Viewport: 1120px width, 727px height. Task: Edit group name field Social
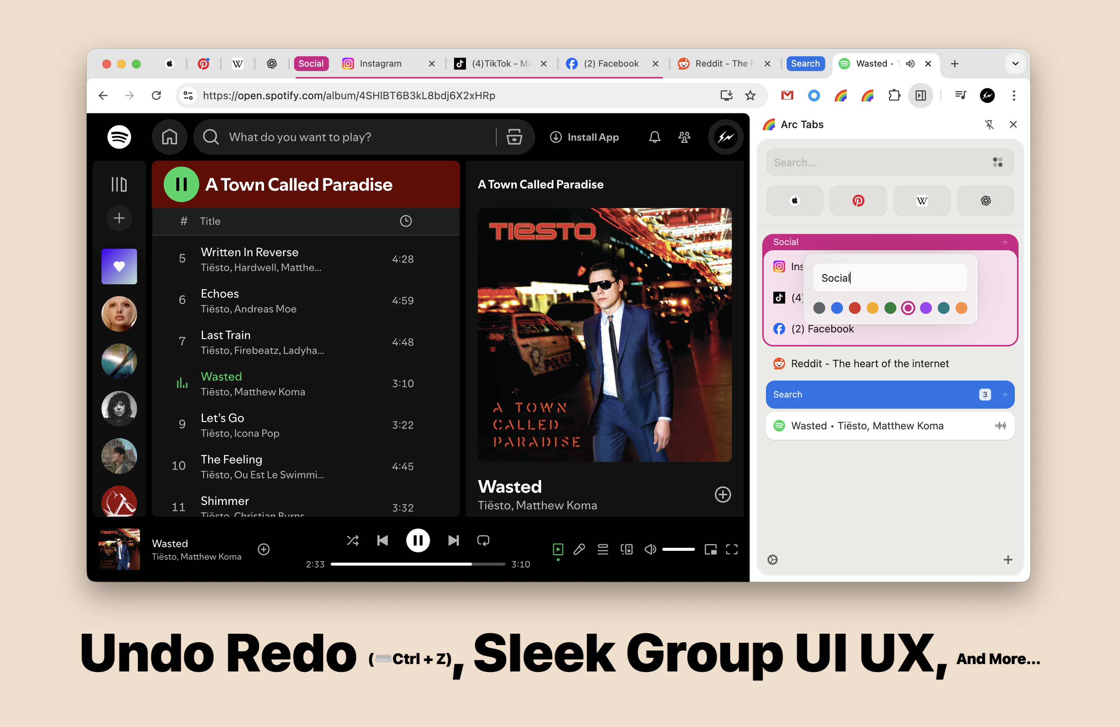coord(889,278)
